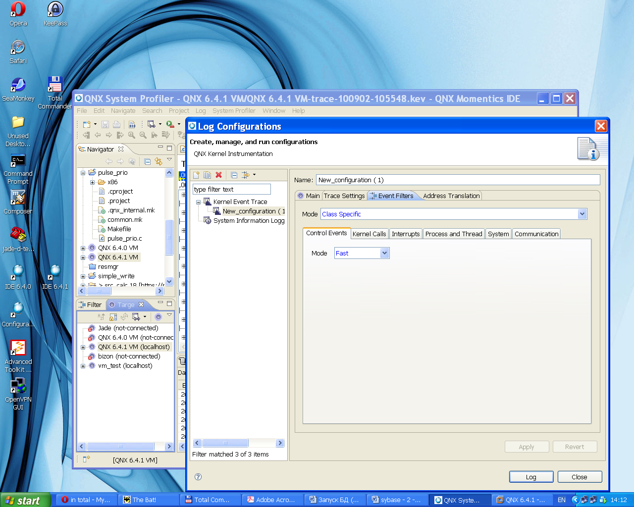Collapse the Kernel Event Trace tree node
This screenshot has height=507, width=634.
tap(199, 202)
